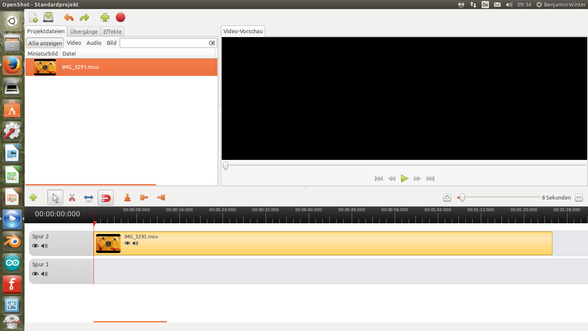Create a new project with the toolbar icon

(x=33, y=17)
